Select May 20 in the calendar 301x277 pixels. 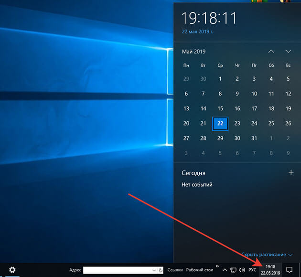[186, 123]
